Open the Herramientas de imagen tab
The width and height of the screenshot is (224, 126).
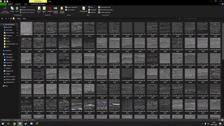tap(38, 4)
